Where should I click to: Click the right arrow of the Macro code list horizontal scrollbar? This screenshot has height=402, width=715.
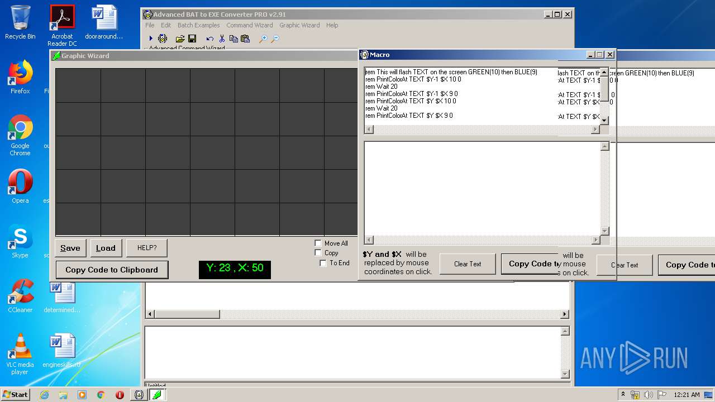click(x=595, y=130)
